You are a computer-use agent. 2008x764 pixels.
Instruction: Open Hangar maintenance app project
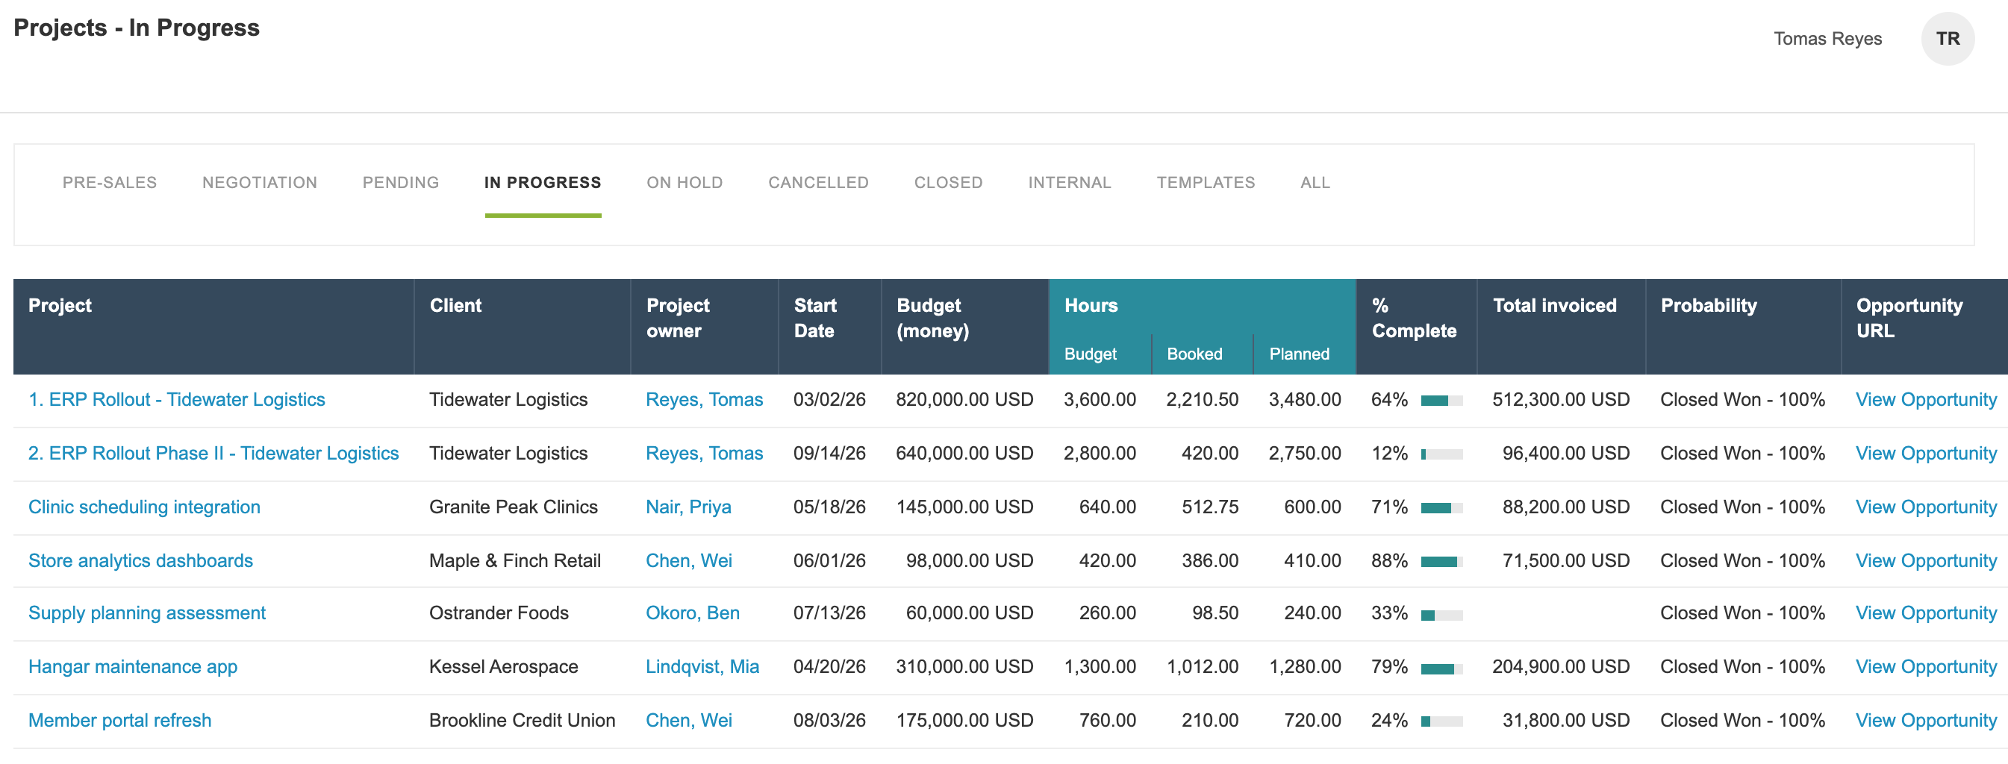[x=133, y=667]
